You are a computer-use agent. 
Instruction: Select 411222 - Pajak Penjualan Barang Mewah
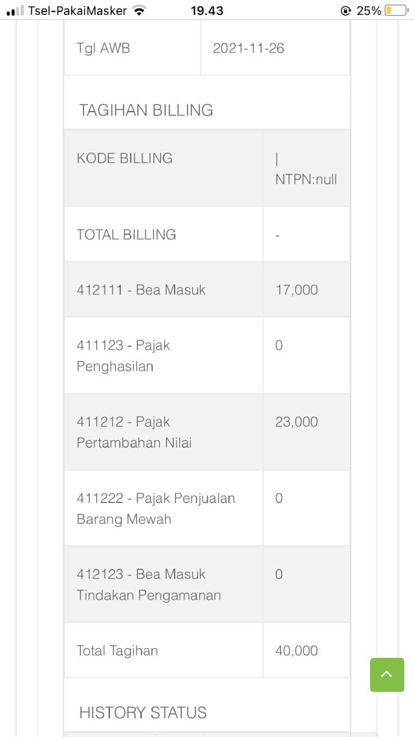pos(156,508)
